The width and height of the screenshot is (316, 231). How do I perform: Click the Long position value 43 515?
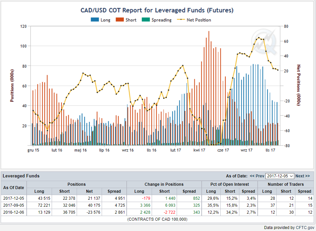pos(44,198)
